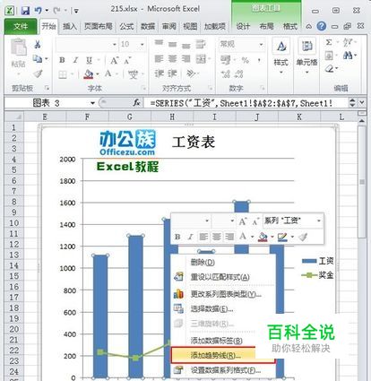Click mini toolbar shape outline pen

tap(282, 237)
